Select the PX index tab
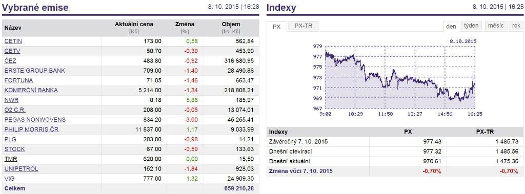Image resolution: width=525 pixels, height=194 pixels. tap(276, 27)
